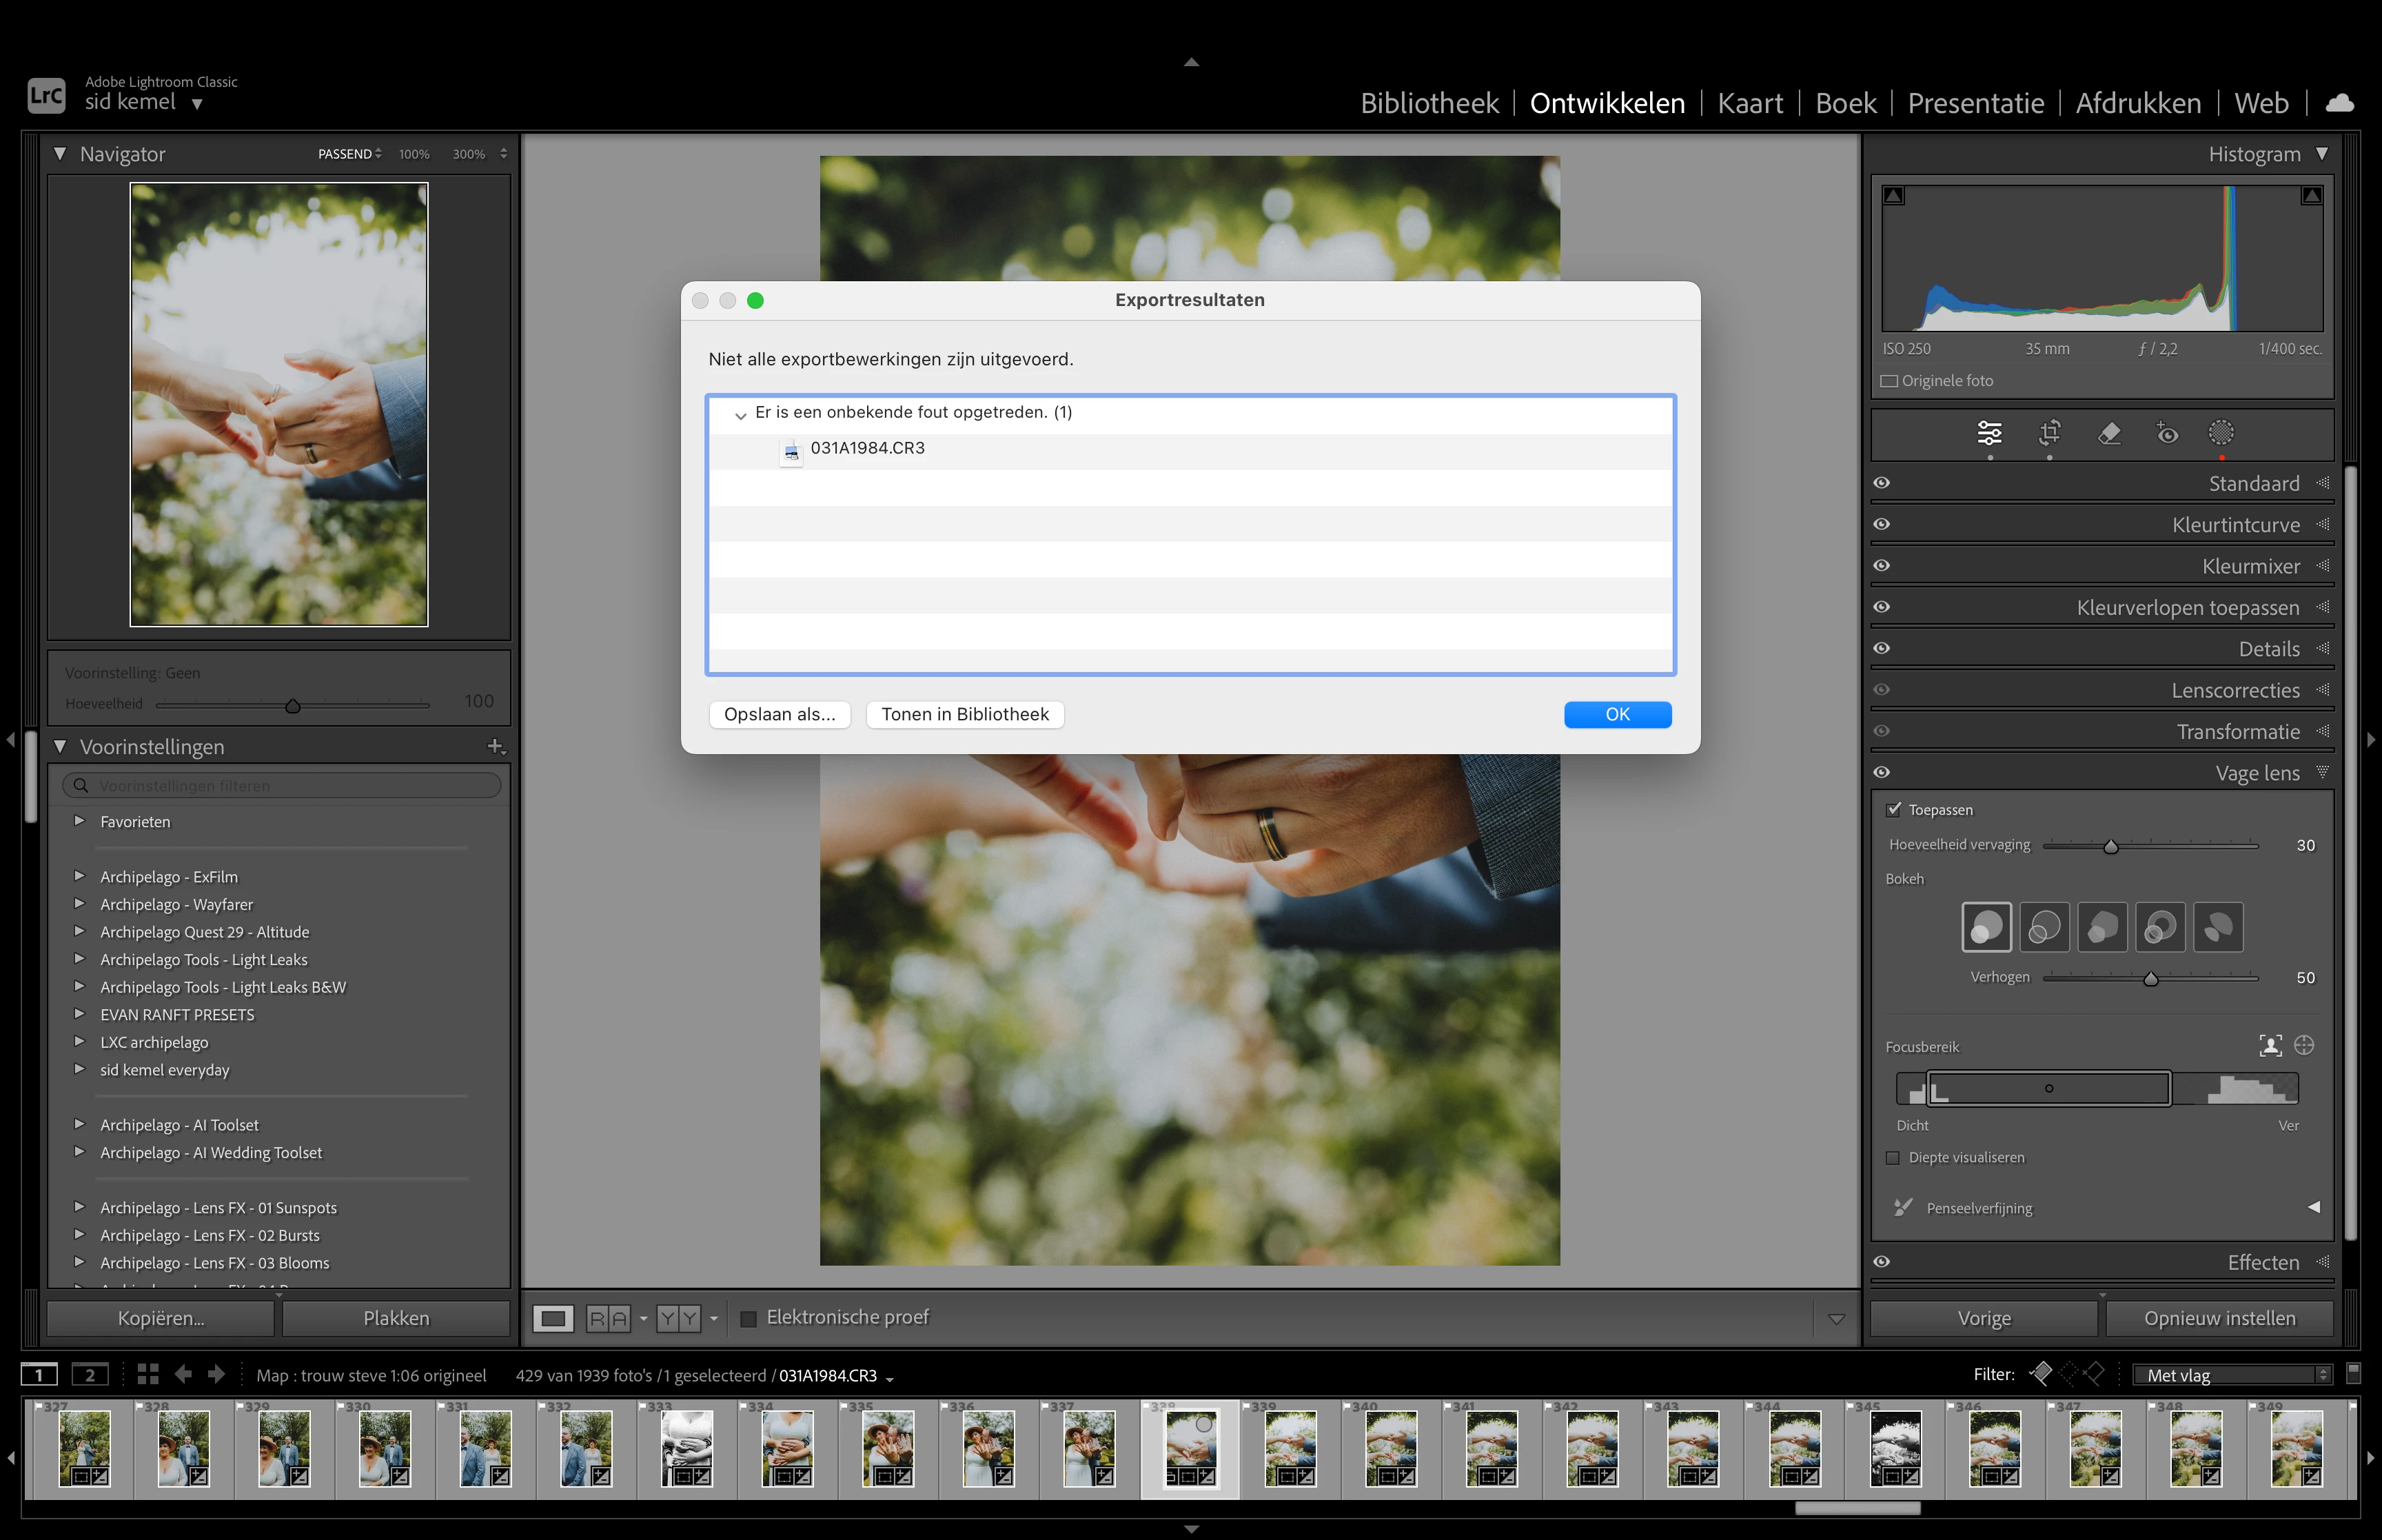Screen dimensions: 2382x1540
Task: Click the OK button in export dialog
Action: coord(1616,714)
